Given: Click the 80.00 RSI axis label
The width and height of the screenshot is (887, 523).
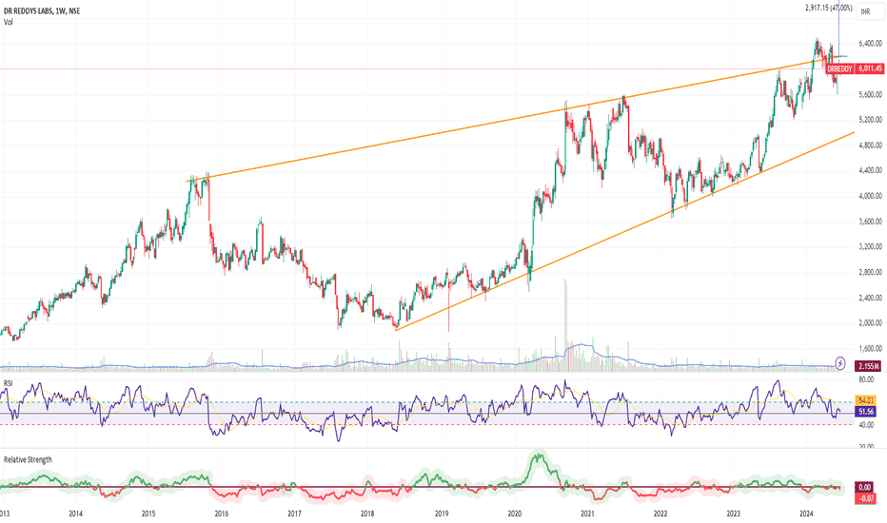Looking at the screenshot, I should (x=866, y=380).
